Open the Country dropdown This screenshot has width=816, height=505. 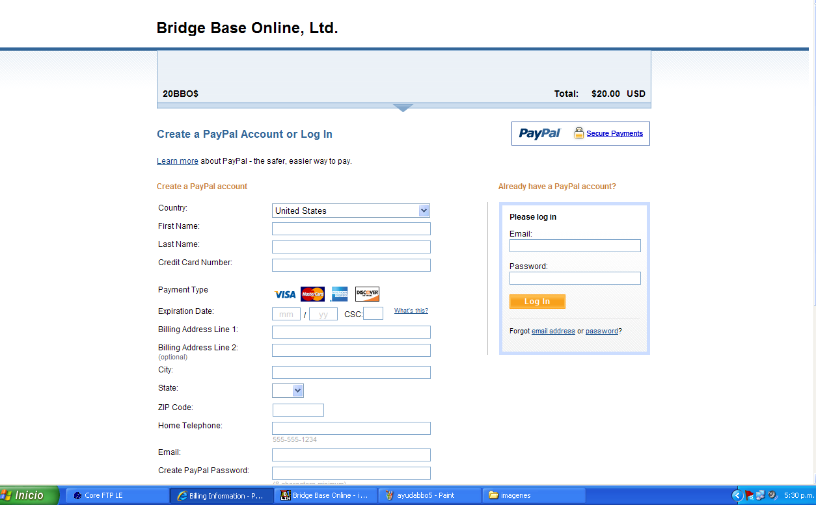(x=424, y=211)
